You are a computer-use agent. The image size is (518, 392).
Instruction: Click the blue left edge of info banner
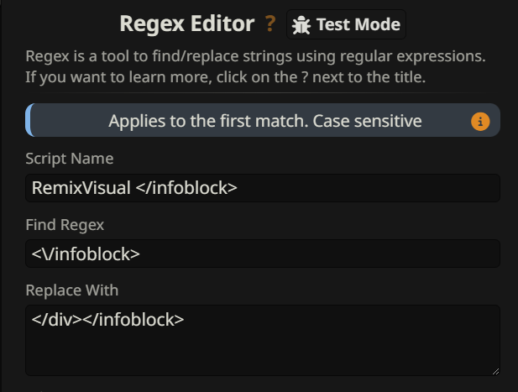(x=29, y=121)
